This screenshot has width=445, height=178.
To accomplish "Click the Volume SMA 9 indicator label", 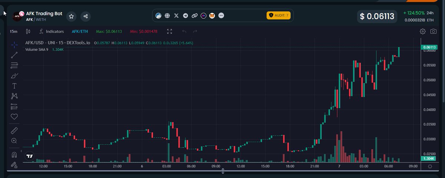I will pyautogui.click(x=37, y=49).
